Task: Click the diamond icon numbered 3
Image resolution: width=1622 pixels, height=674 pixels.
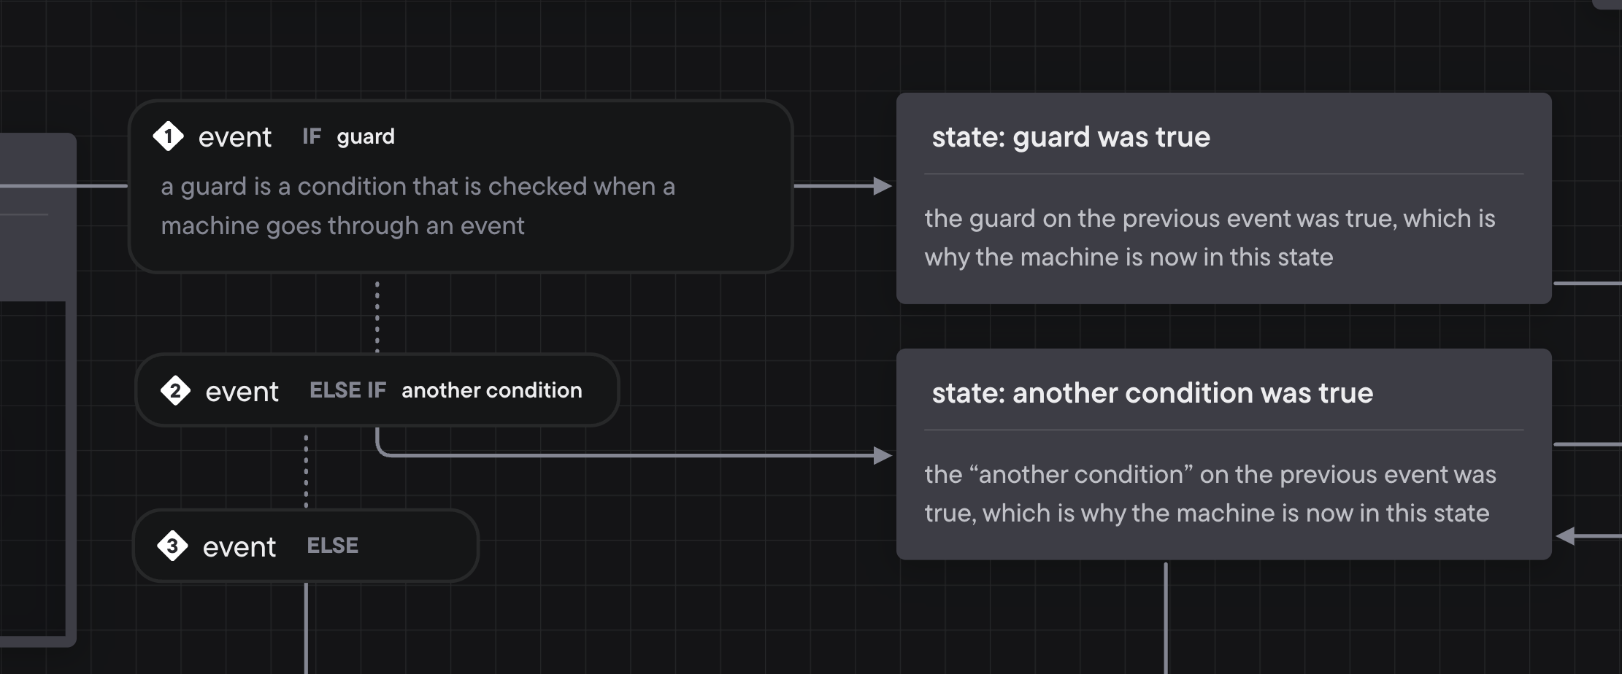Action: pos(172,546)
